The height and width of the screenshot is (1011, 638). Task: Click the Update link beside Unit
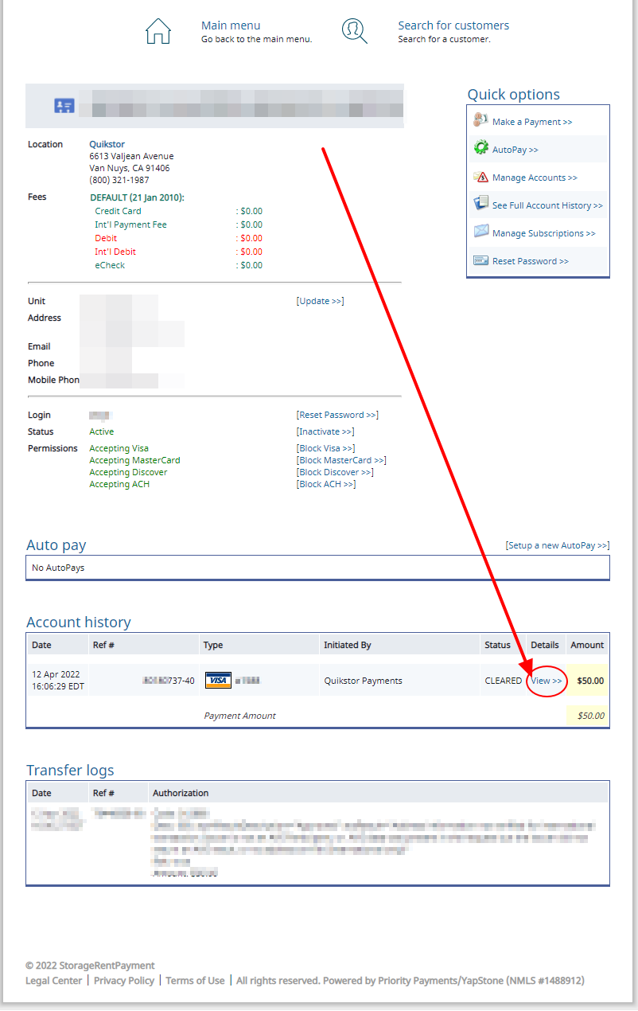pos(320,301)
